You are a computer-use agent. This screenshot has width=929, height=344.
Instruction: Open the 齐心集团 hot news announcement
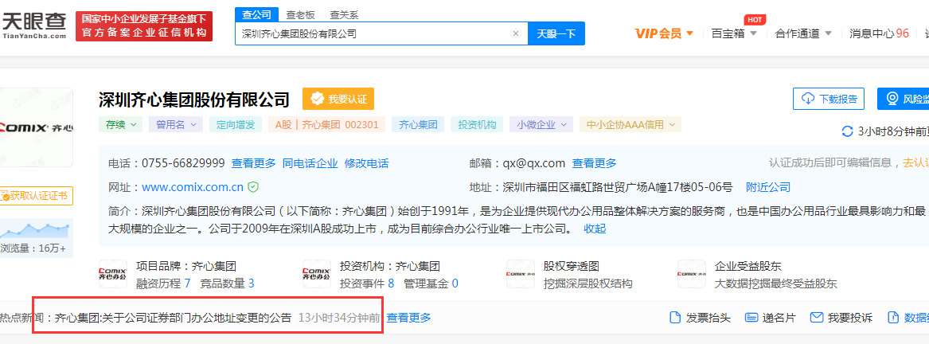point(173,318)
